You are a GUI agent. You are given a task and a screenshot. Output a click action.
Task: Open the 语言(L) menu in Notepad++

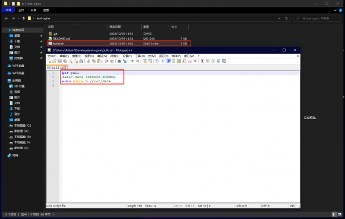pos(115,56)
